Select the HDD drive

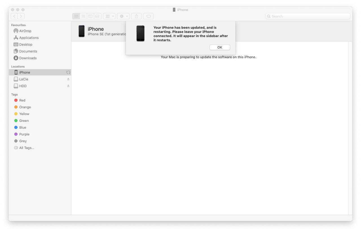[40, 86]
